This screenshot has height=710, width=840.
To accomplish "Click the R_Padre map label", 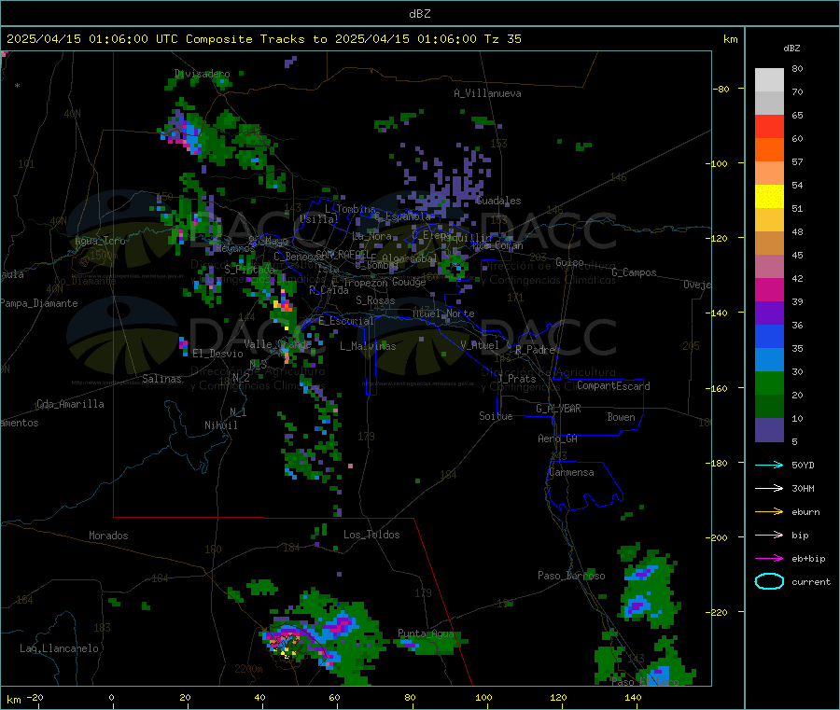I will [535, 350].
